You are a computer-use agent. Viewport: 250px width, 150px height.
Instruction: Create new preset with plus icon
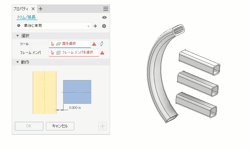coord(95,26)
